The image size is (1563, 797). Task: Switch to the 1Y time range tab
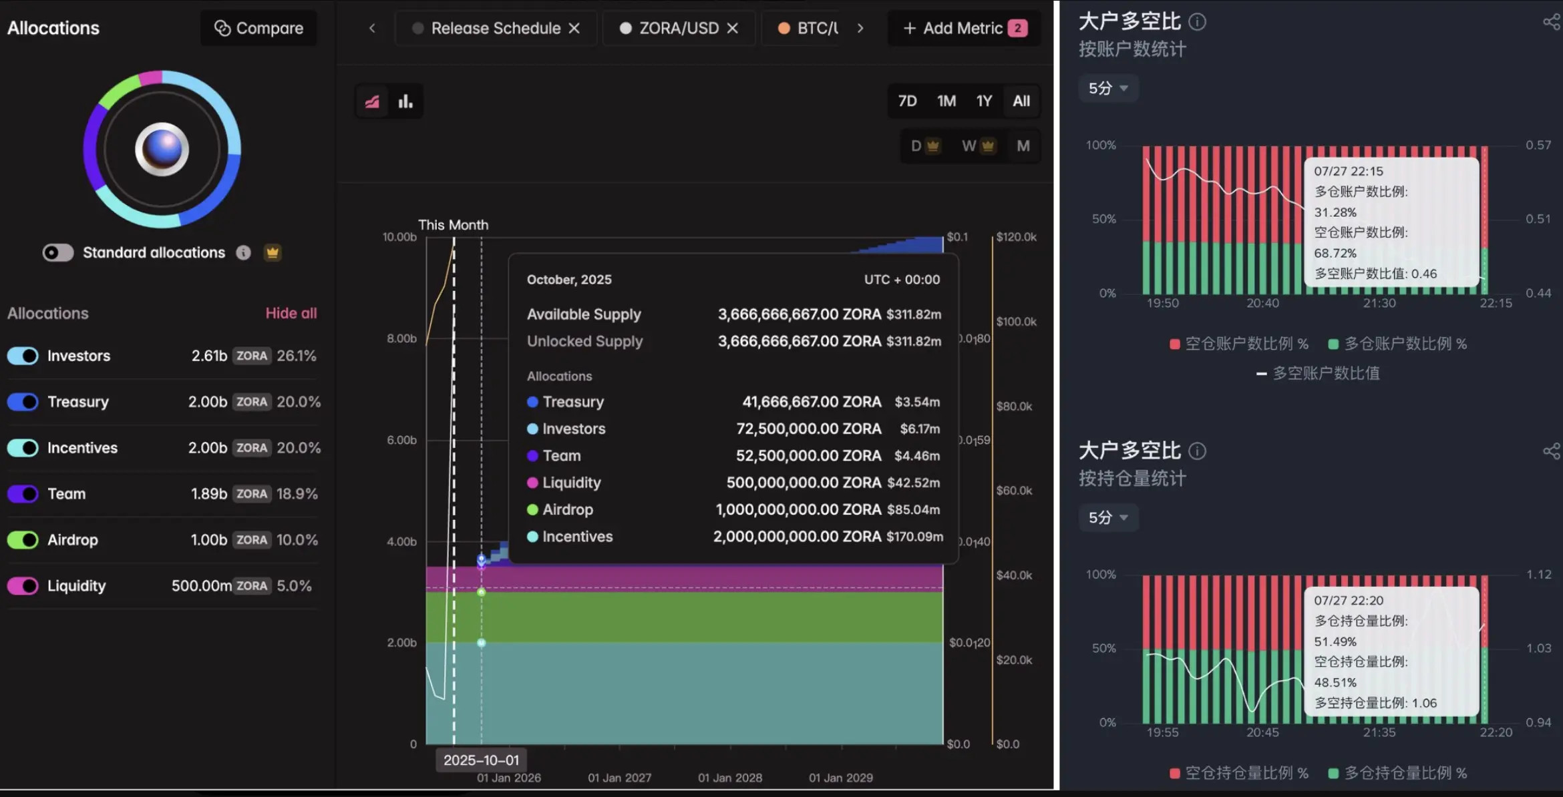tap(984, 101)
